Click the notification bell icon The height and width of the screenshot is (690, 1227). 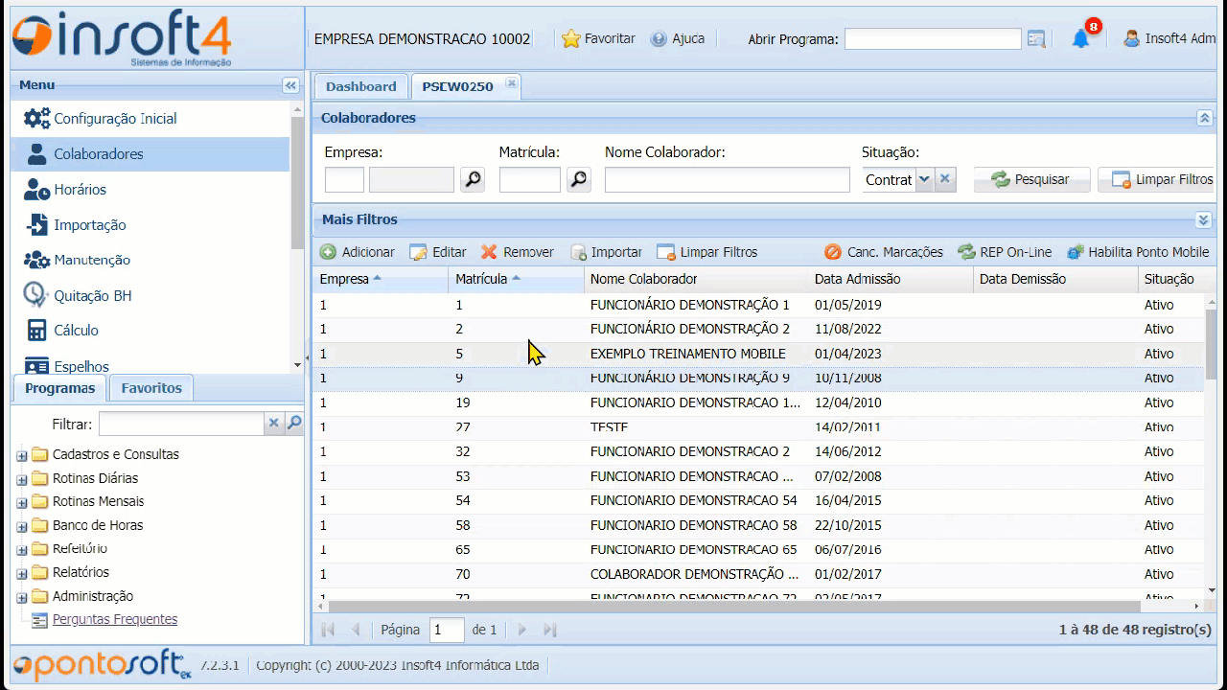pos(1080,39)
